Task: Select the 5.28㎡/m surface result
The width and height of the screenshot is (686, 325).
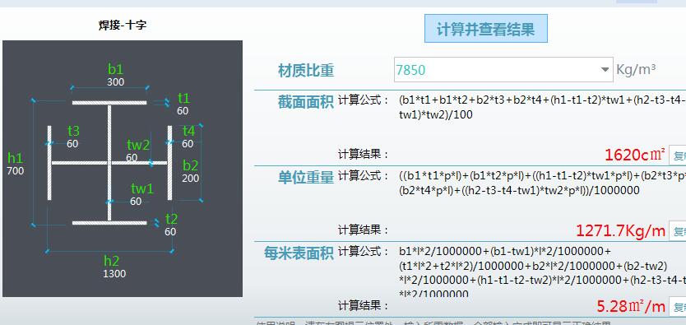Action: pos(631,306)
